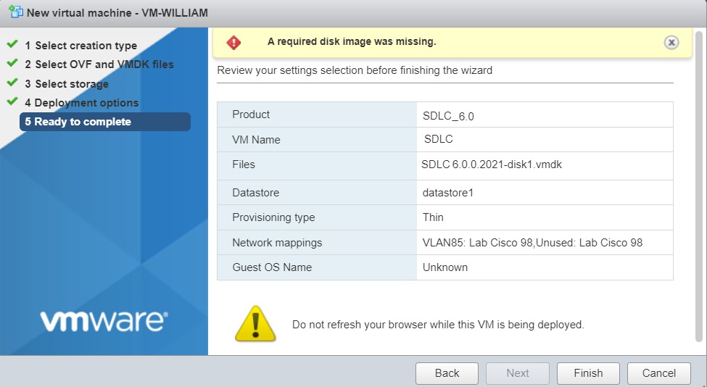707x387 pixels.
Task: Click the checkmark beside Deployment options
Action: click(12, 102)
